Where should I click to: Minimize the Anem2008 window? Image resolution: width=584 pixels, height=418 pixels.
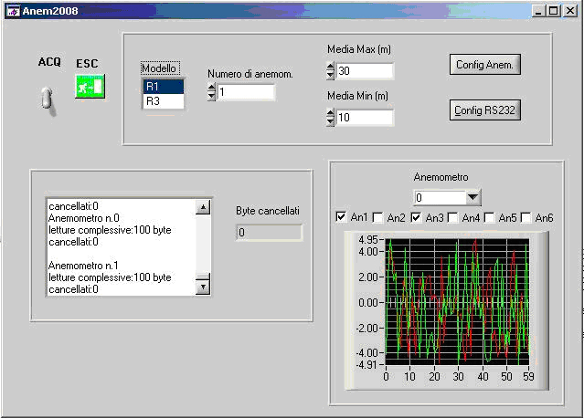[x=537, y=11]
